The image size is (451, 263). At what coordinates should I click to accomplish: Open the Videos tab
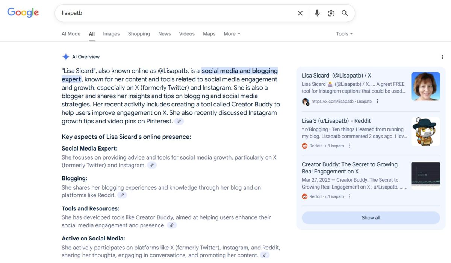pos(187,34)
